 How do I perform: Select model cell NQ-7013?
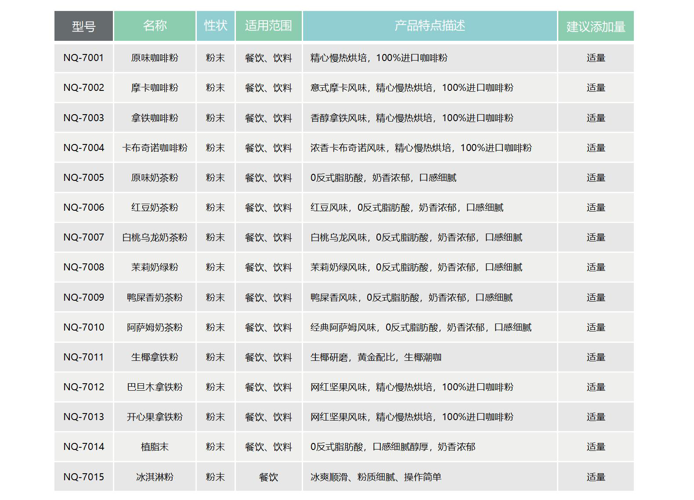tap(83, 417)
